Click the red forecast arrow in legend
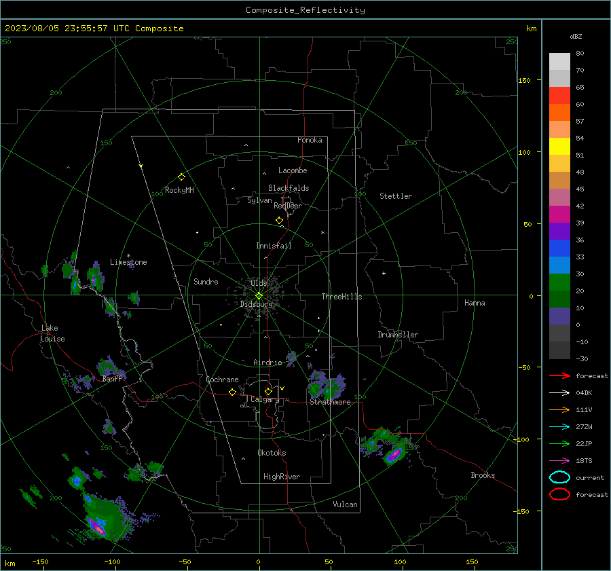Image resolution: width=611 pixels, height=571 pixels. [559, 375]
